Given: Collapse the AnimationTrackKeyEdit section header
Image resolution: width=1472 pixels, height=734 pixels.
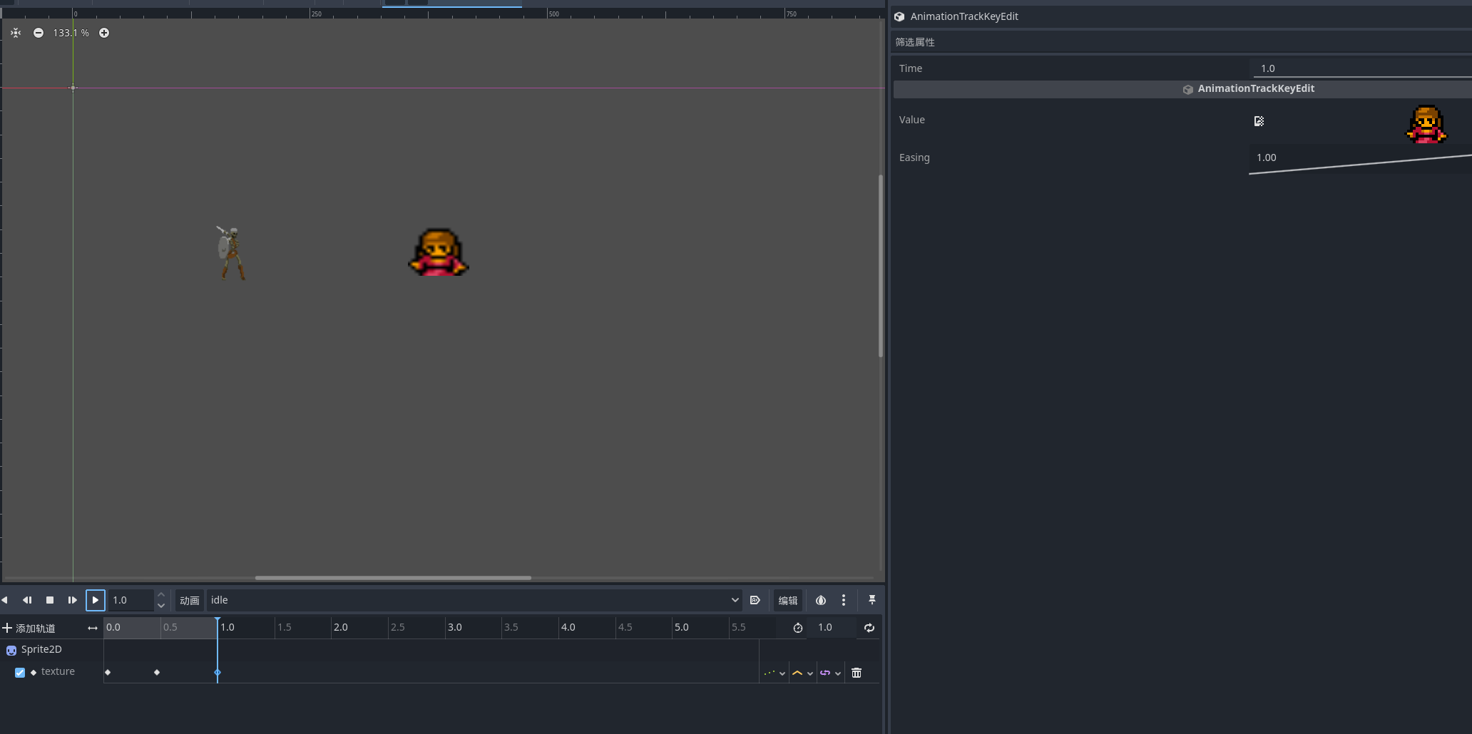Looking at the screenshot, I should click(1182, 88).
